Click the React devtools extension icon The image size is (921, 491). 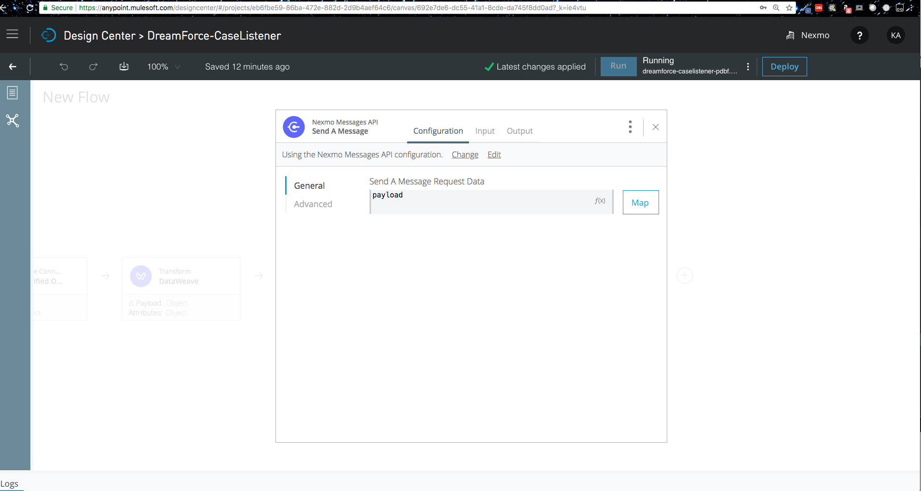click(832, 8)
